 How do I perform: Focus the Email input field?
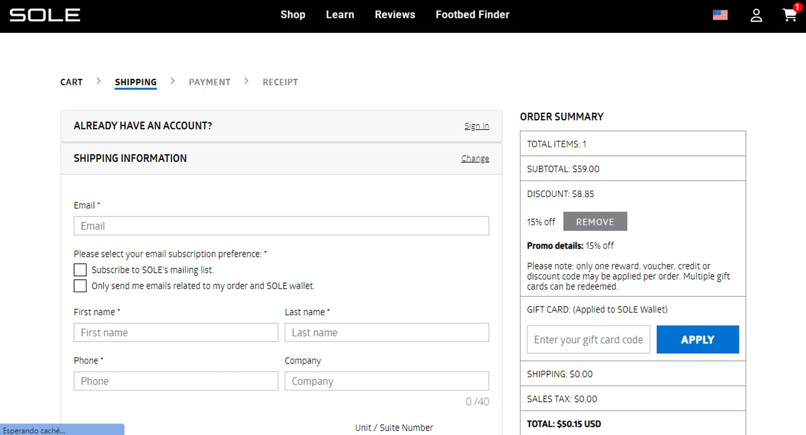pyautogui.click(x=282, y=226)
